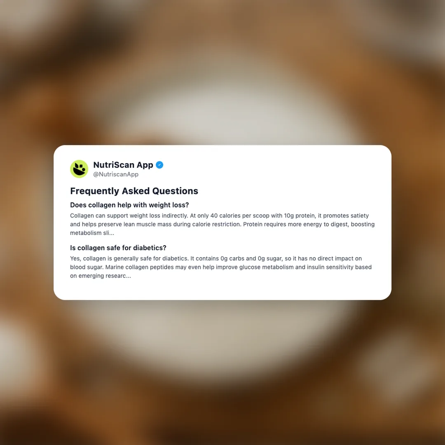
Task: Show more at truncated "metabolism sli..." text
Action: (x=92, y=233)
